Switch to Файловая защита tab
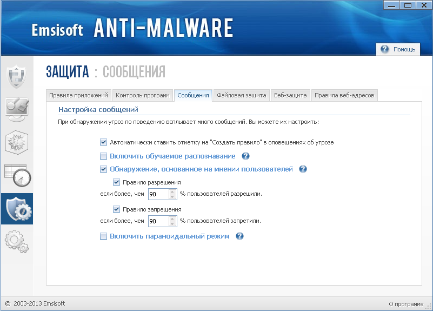Image resolution: width=433 pixels, height=311 pixels. point(241,95)
